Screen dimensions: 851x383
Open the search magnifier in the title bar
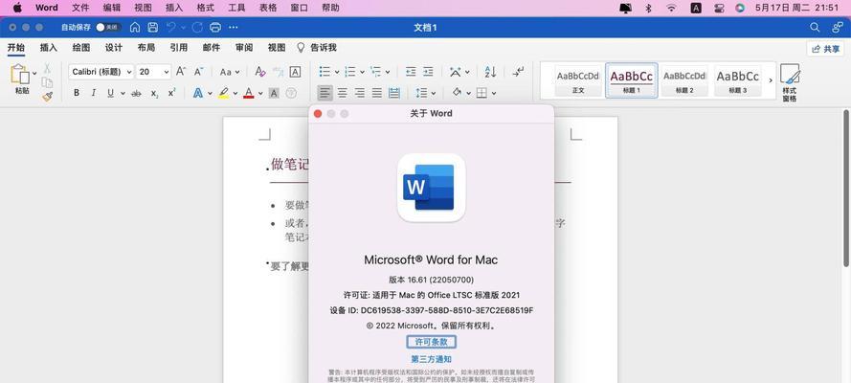(x=815, y=27)
